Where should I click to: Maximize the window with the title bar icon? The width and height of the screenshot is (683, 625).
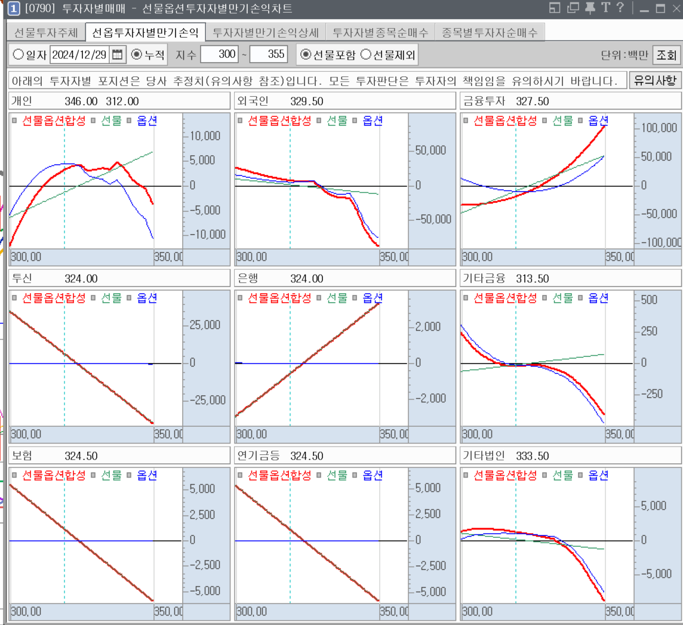pyautogui.click(x=660, y=8)
